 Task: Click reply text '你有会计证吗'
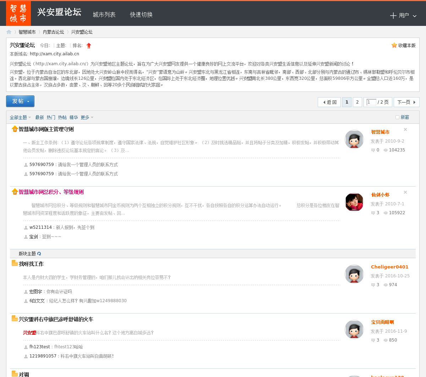(x=59, y=292)
